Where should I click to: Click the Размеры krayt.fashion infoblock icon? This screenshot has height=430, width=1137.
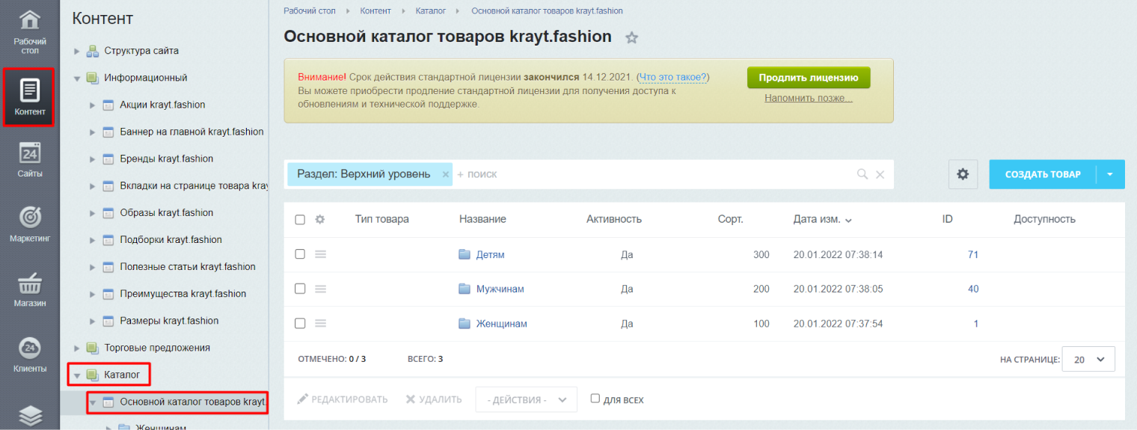pyautogui.click(x=108, y=321)
